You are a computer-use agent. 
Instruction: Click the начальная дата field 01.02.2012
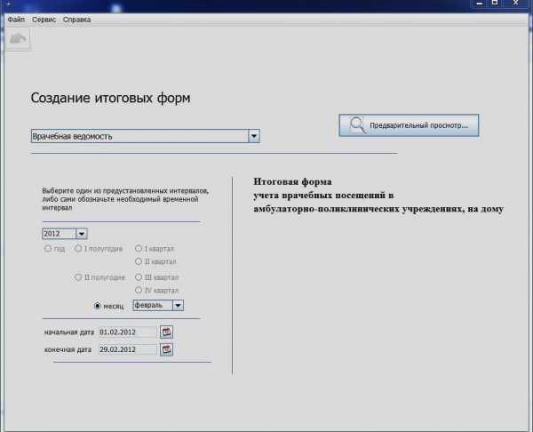coord(128,332)
